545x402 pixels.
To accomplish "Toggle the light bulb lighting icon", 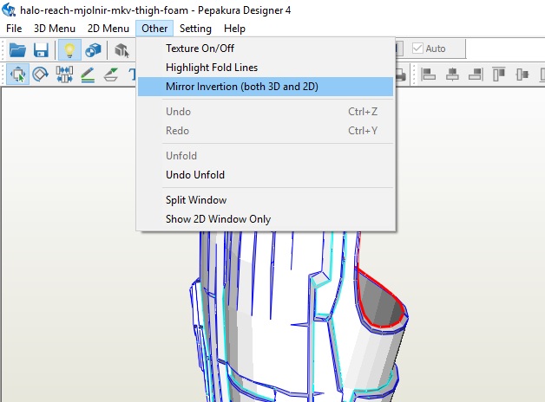I will coord(69,50).
